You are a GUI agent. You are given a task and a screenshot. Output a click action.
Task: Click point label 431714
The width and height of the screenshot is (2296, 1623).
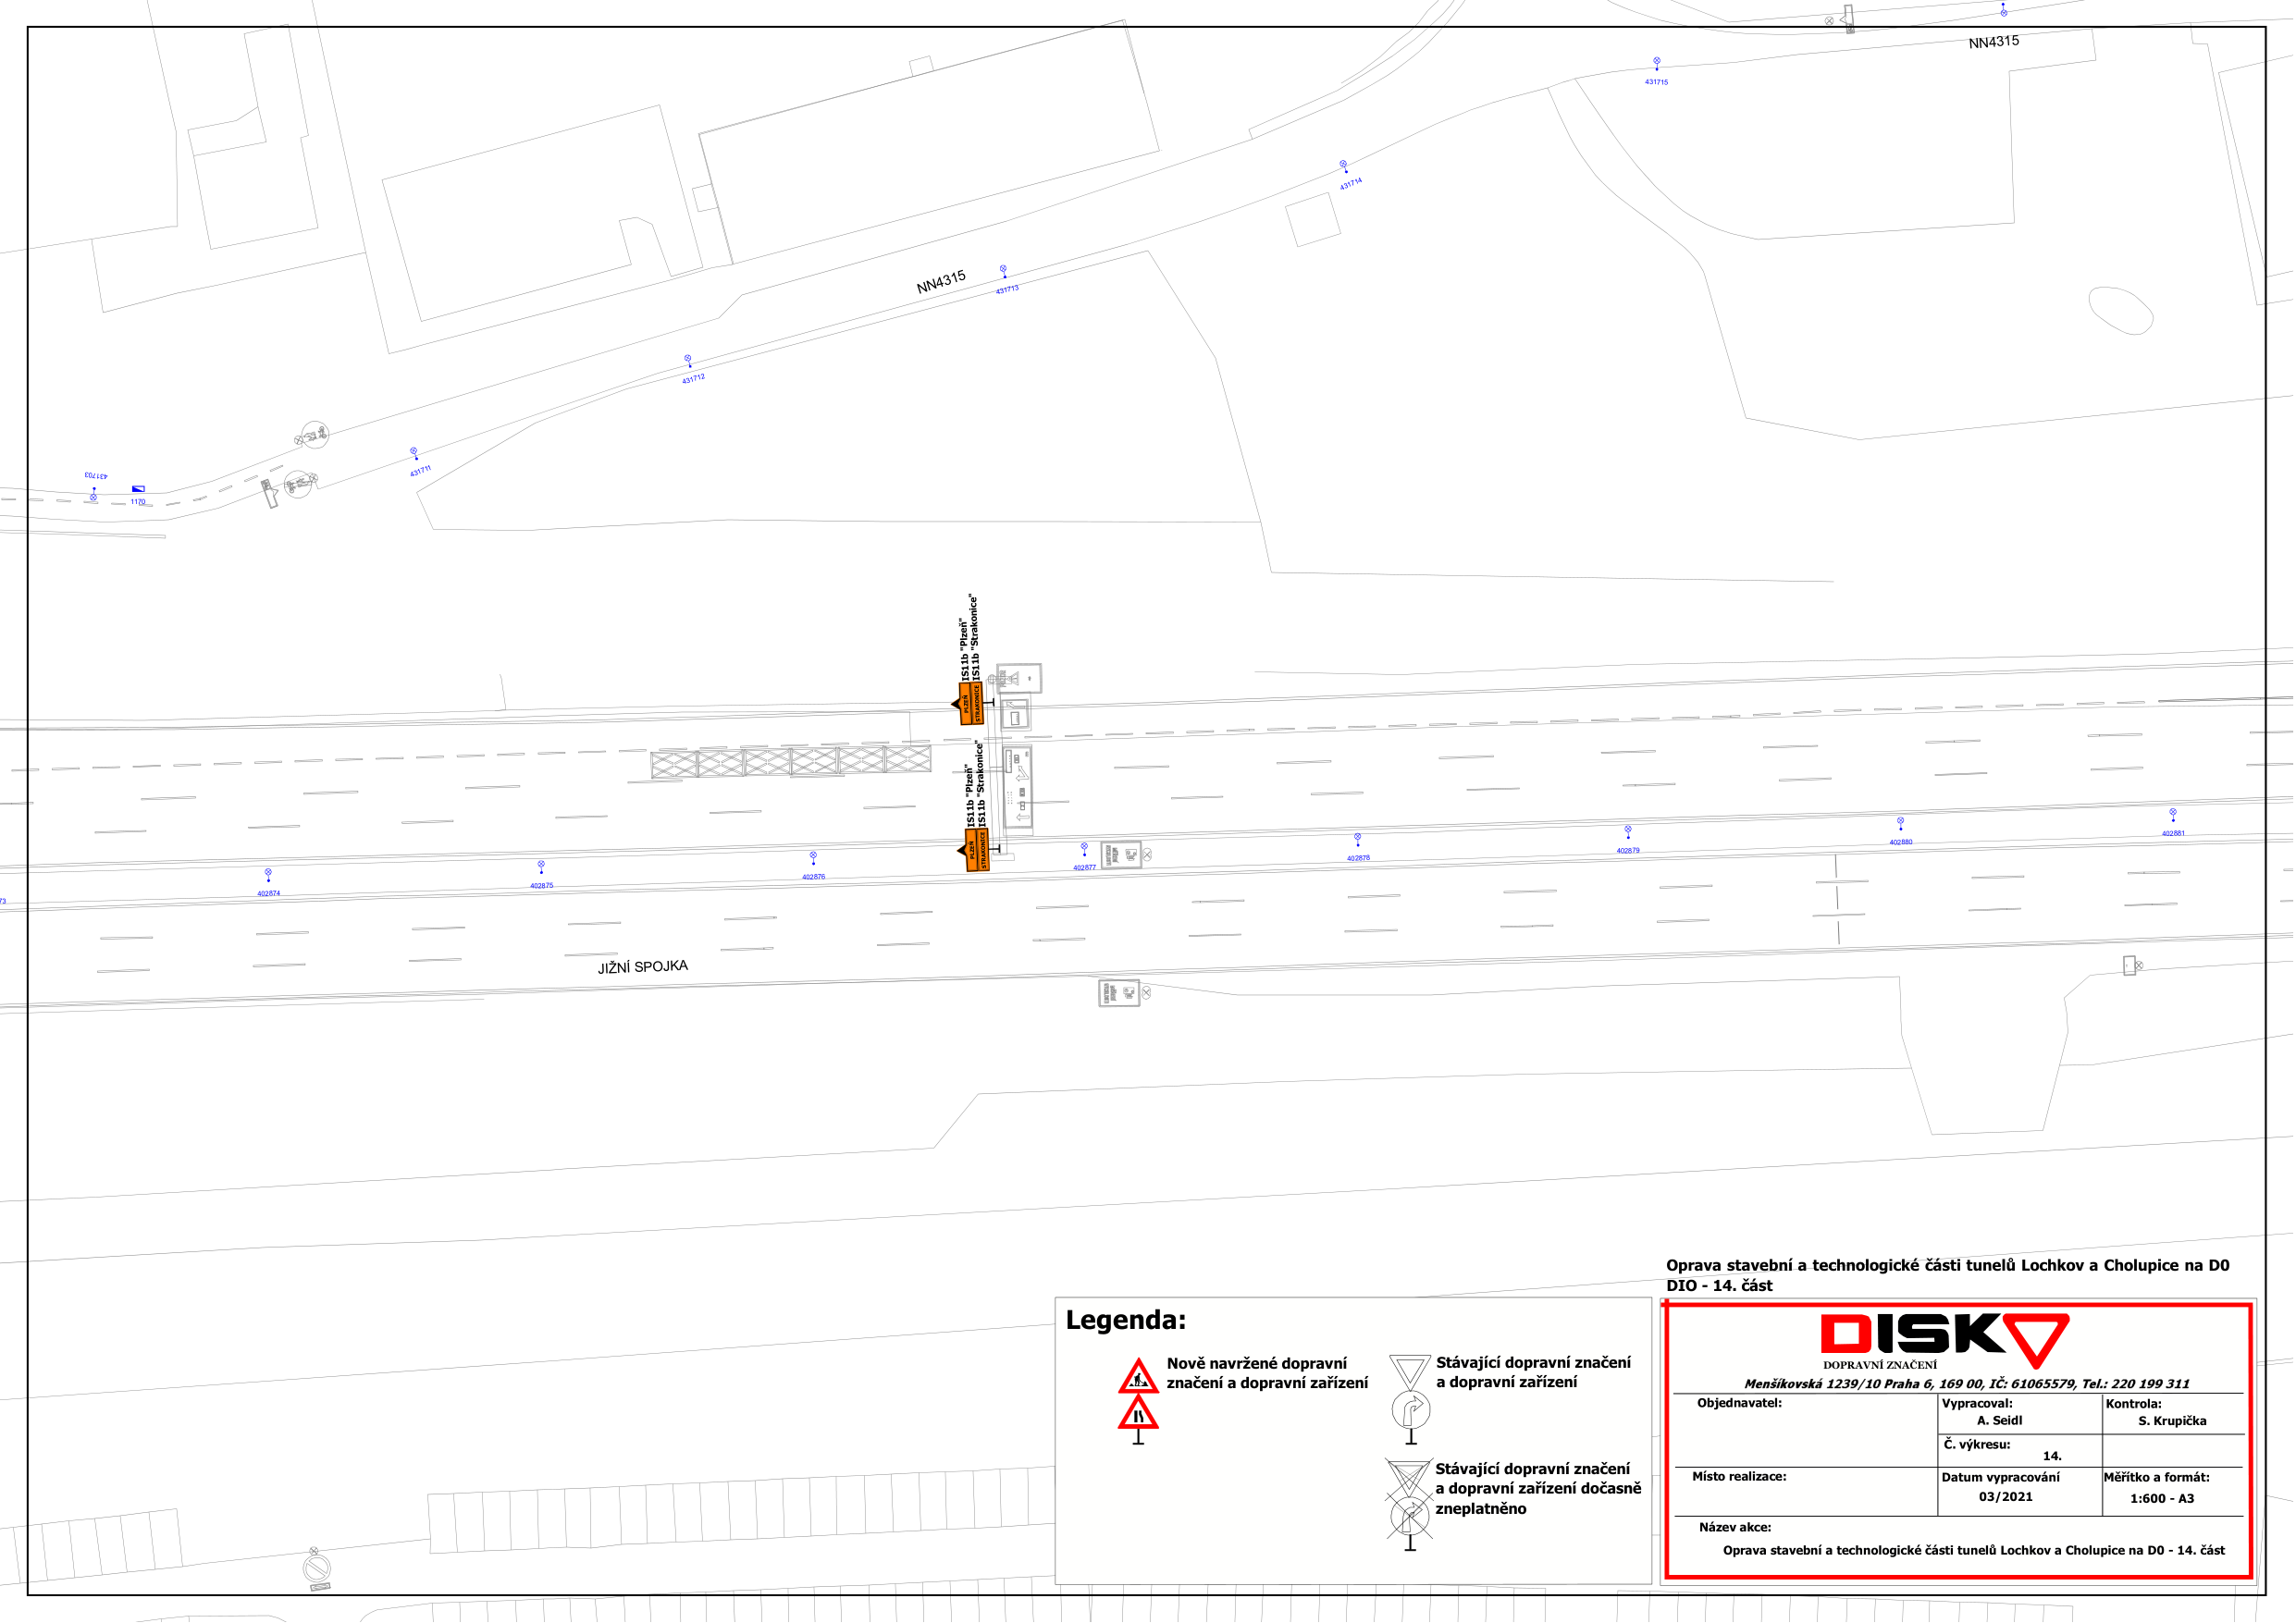click(1351, 184)
